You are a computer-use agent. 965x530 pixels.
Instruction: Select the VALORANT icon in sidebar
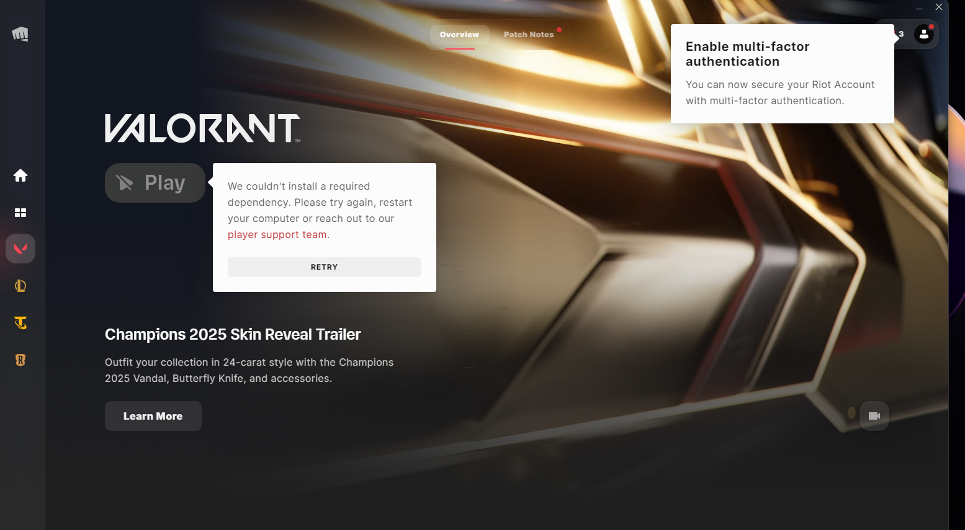pyautogui.click(x=20, y=249)
